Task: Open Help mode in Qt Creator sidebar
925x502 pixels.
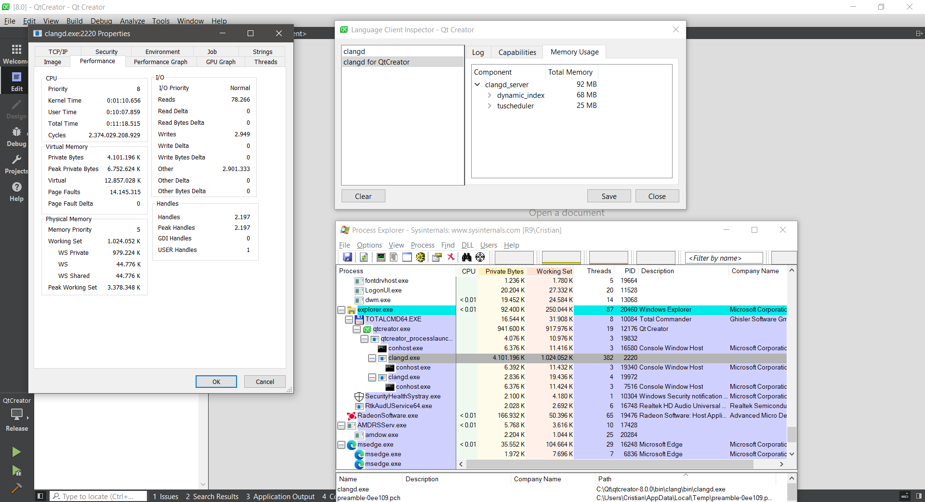Action: coord(16,192)
